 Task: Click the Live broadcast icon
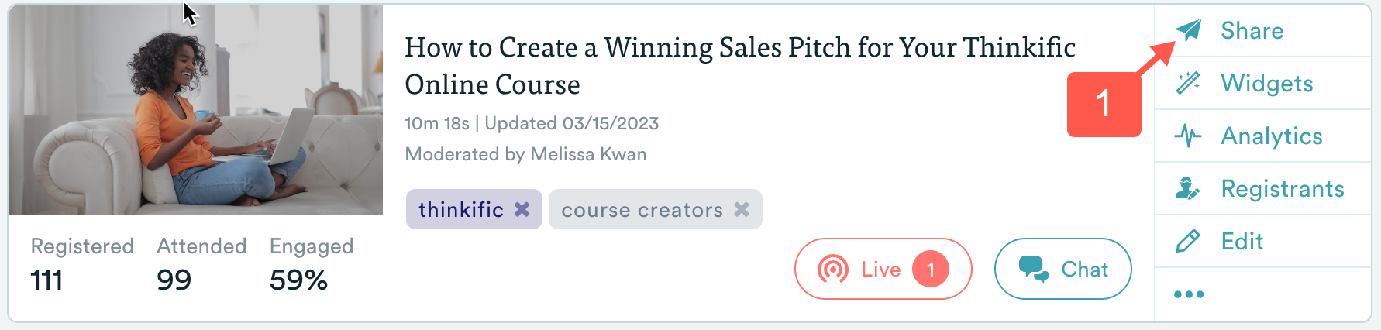pyautogui.click(x=833, y=270)
